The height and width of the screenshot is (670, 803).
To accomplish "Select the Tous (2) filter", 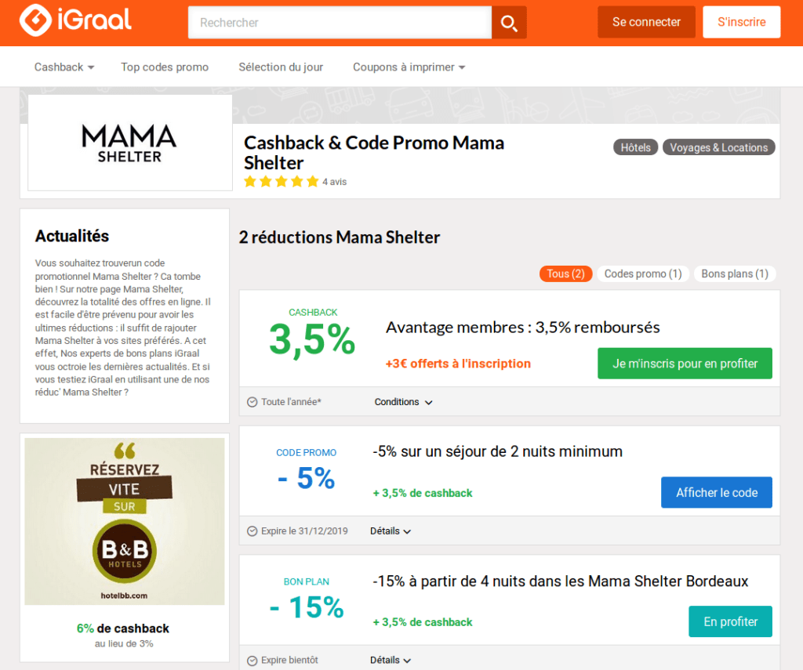I will 565,273.
